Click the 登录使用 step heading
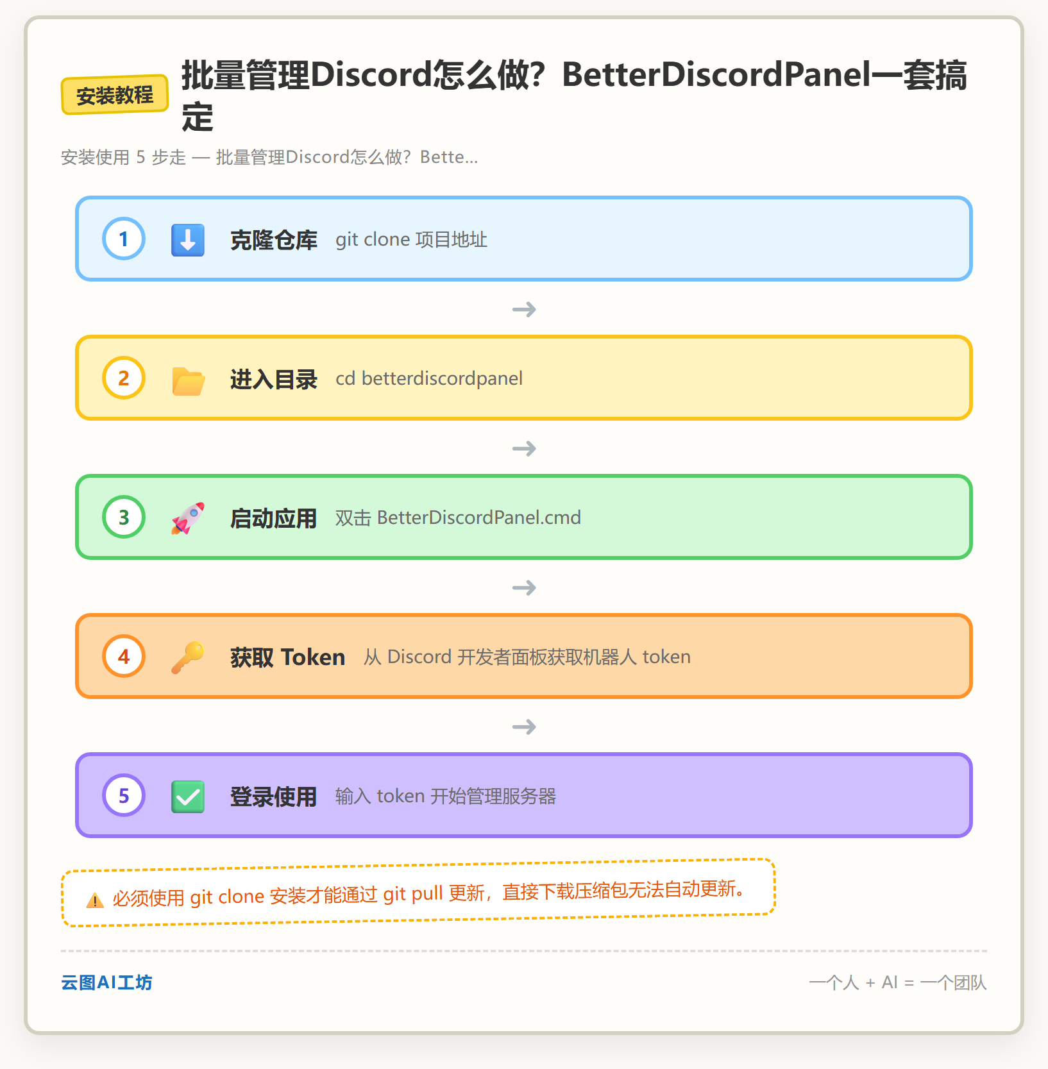Screen dimensions: 1048x1069 pos(274,796)
